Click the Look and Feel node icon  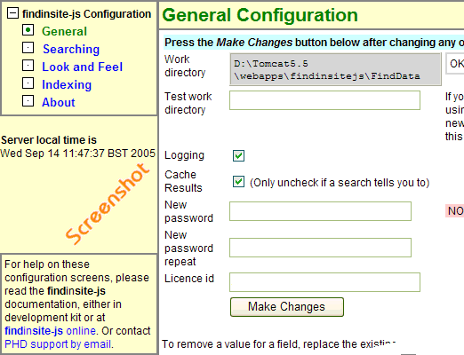point(28,66)
